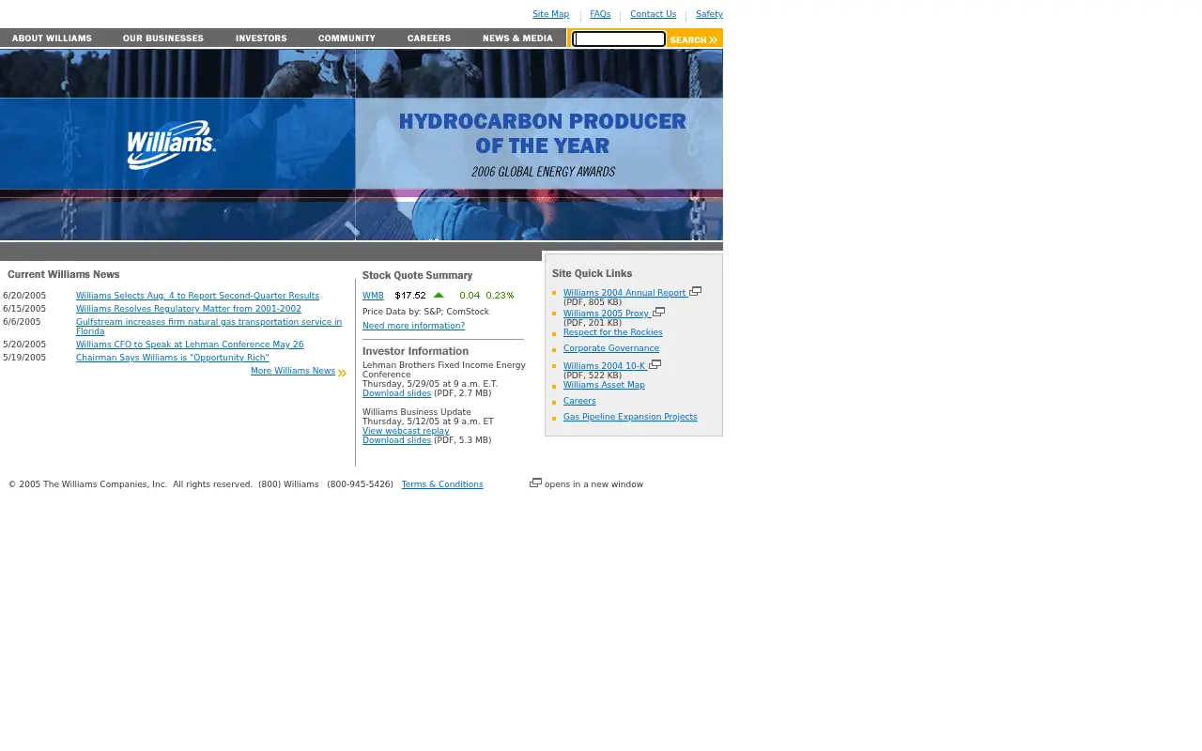Open Williams 2004 10-K quick link
Screen dimensions: 1202x751
(605, 366)
